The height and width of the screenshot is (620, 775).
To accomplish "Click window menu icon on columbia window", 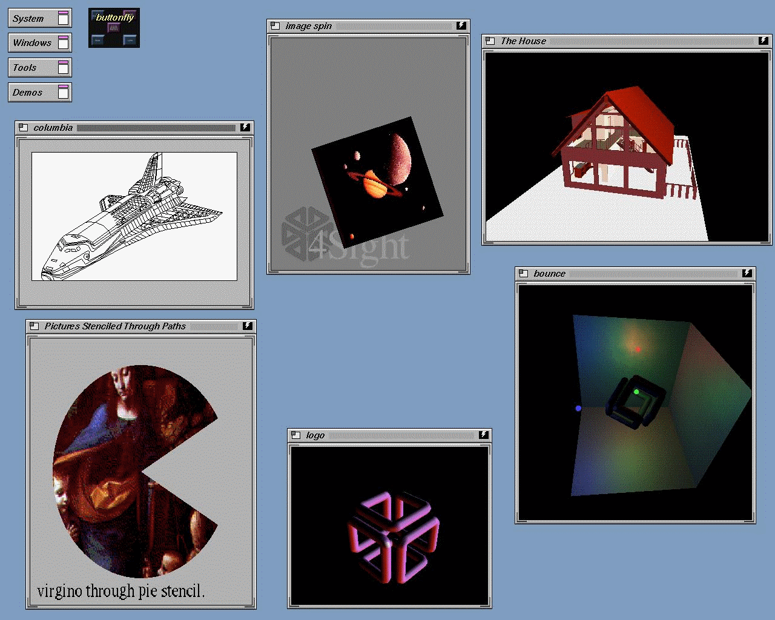I will [23, 128].
